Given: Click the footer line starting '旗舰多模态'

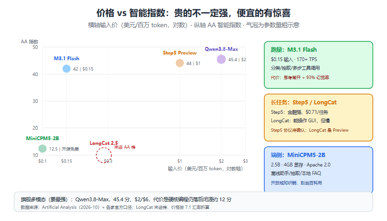Looking at the screenshot, I should 126,199.
